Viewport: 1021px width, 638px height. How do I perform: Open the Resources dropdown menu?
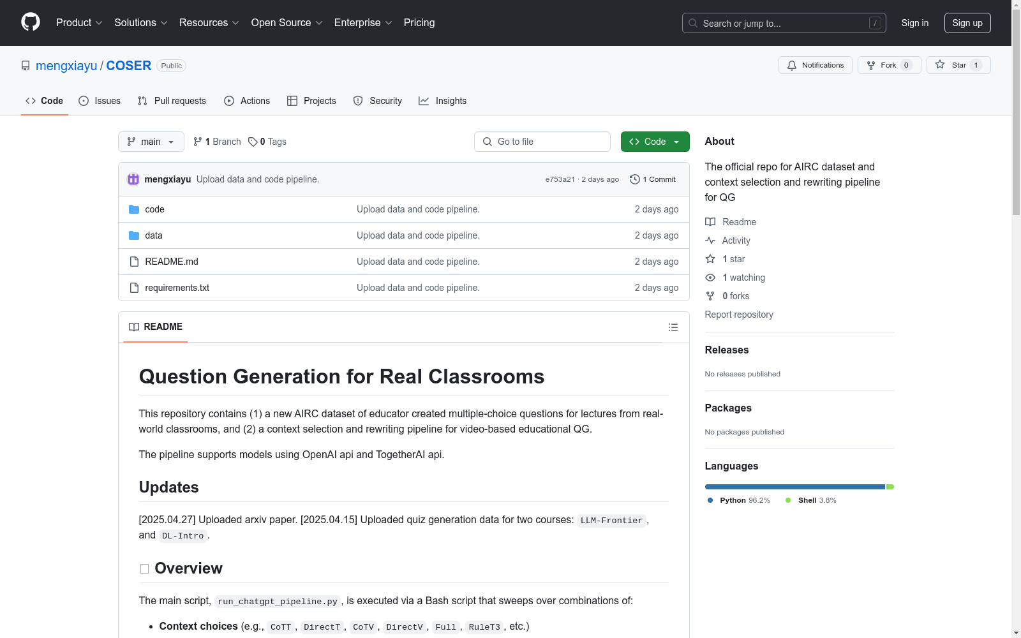coord(209,22)
